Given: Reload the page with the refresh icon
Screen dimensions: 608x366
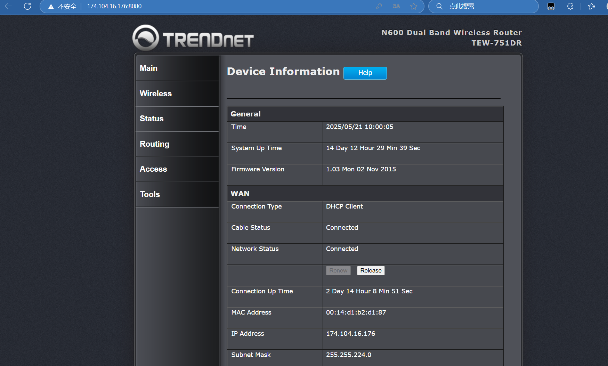Looking at the screenshot, I should pyautogui.click(x=27, y=6).
